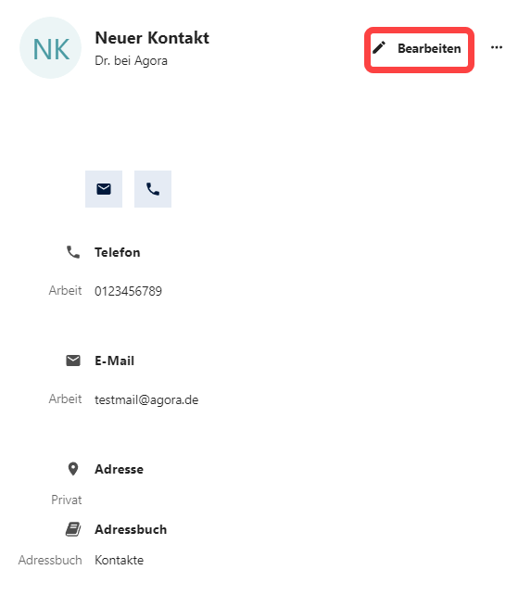
Task: Click the E-Mail section heading
Action: coord(114,361)
